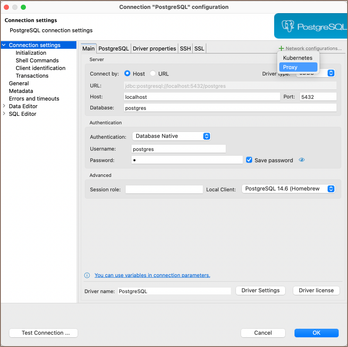Viewport: 348px width, 347px height.
Task: Click the info icon beside variables hint
Action: (x=87, y=275)
